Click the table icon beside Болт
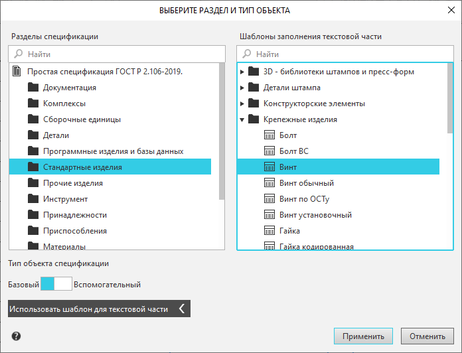462x353 pixels. tap(269, 135)
